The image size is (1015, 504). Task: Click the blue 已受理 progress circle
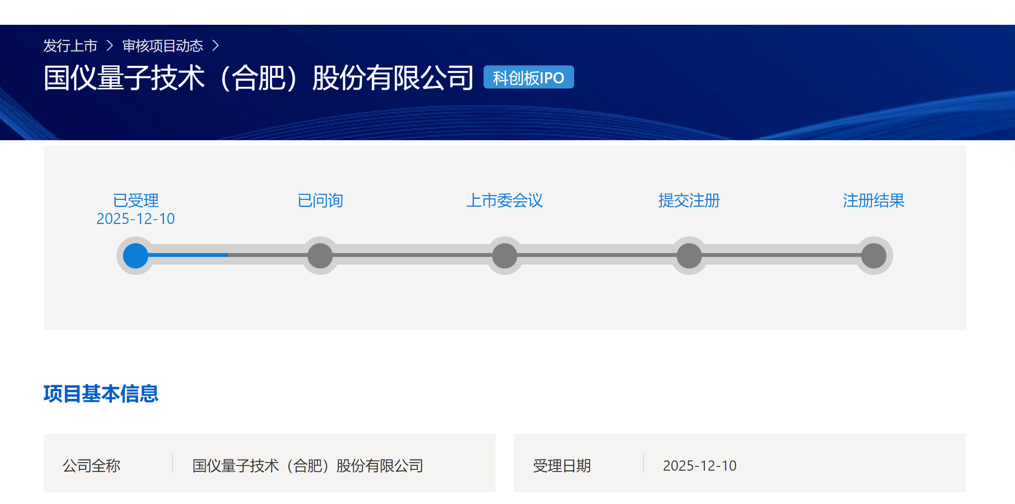[135, 256]
